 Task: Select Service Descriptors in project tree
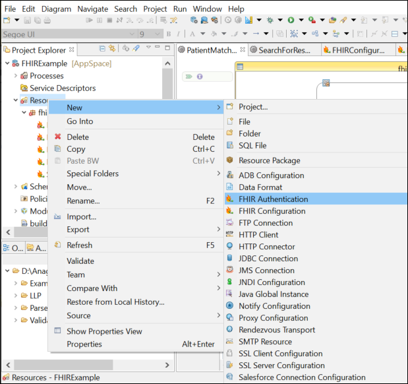62,88
